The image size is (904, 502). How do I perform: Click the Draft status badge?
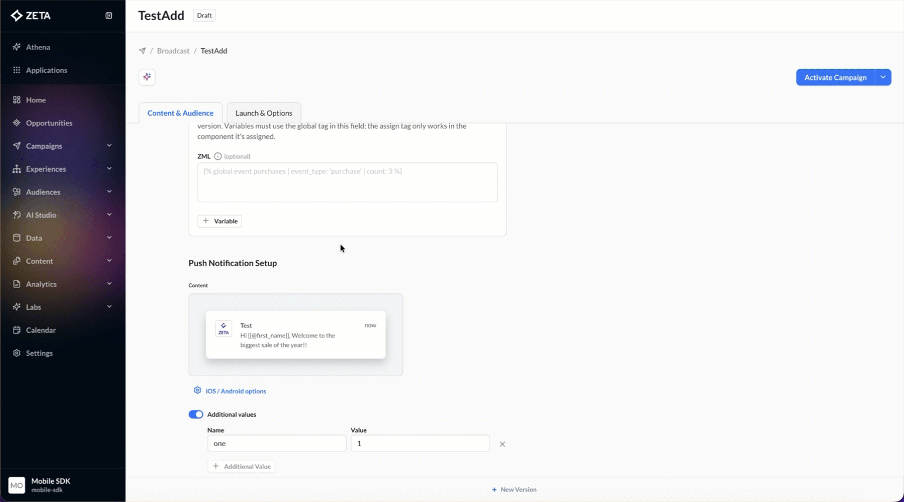click(205, 15)
